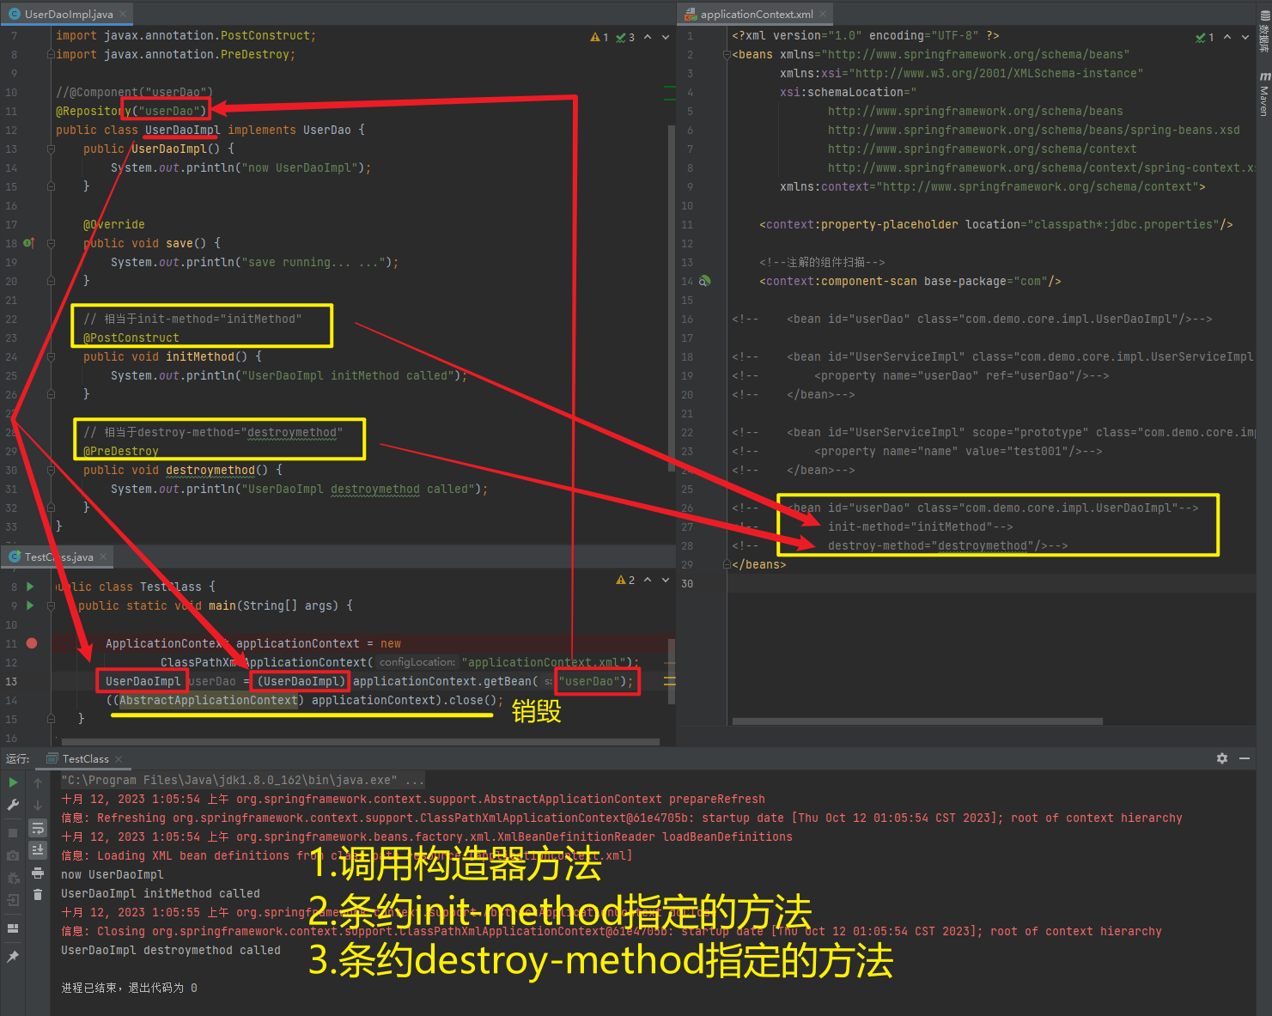
Task: Click the attach debugger bug icon
Action: point(13,878)
